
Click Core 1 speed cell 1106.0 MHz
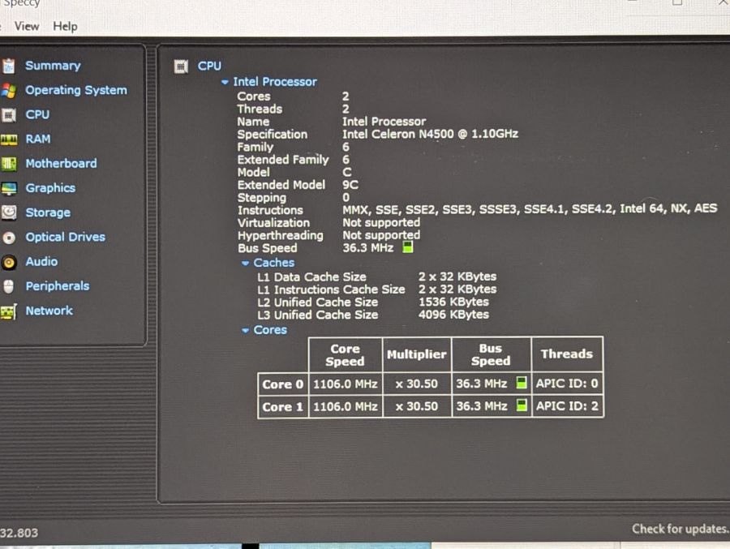[345, 406]
